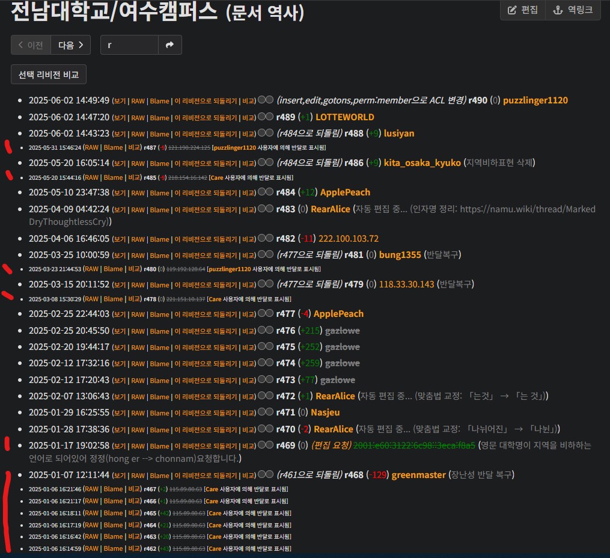The height and width of the screenshot is (558, 610).
Task: Open the 보기 link for revision r490
Action: [119, 100]
